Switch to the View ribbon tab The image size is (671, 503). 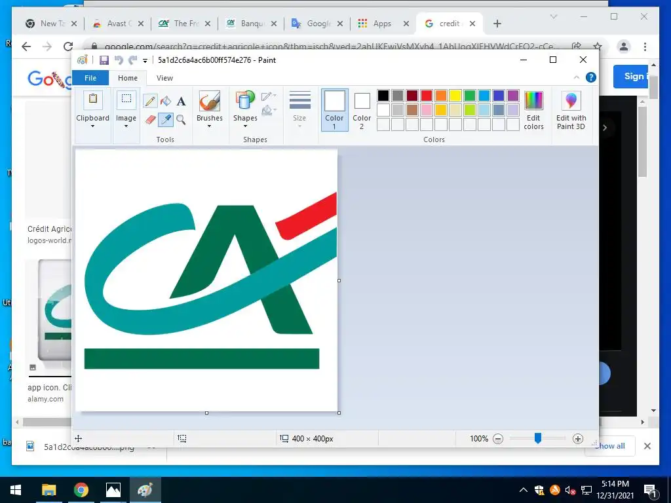[x=164, y=78]
